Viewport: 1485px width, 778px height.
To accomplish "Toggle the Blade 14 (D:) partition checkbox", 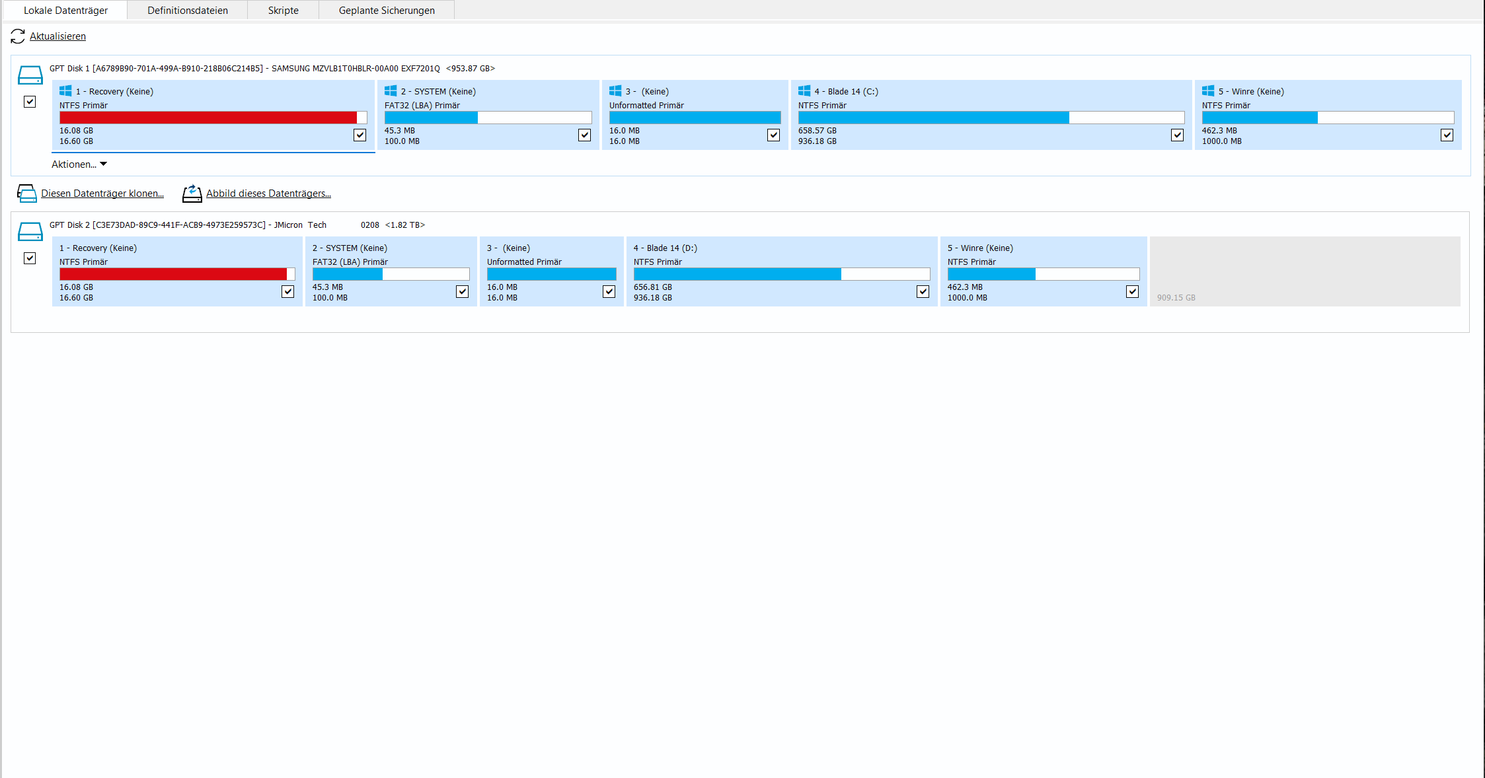I will (923, 292).
